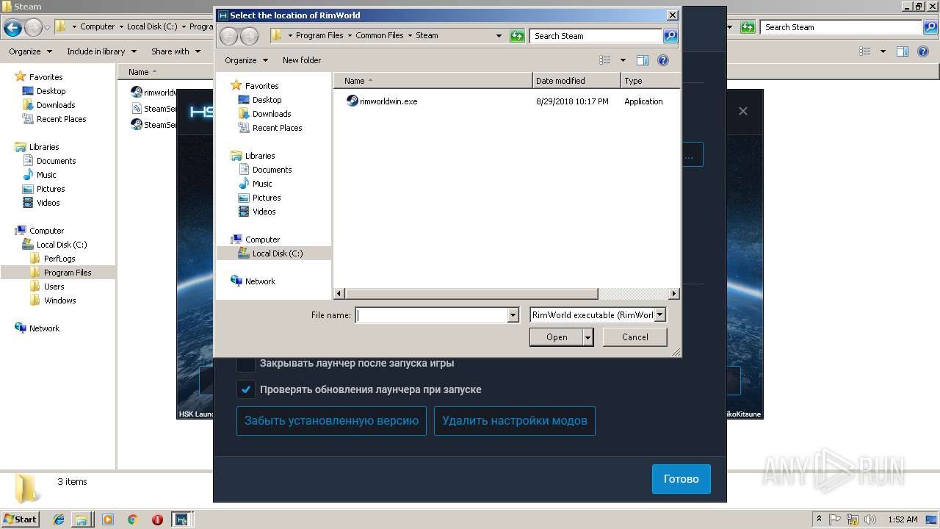This screenshot has width=940, height=529.
Task: Close the HSK launcher with X icon
Action: point(743,111)
